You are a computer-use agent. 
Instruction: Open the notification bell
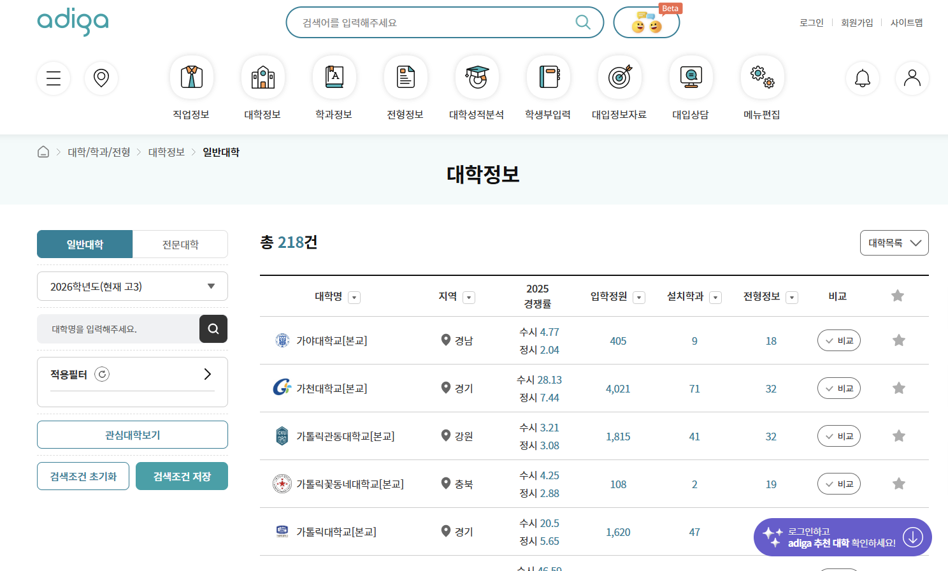pos(862,78)
